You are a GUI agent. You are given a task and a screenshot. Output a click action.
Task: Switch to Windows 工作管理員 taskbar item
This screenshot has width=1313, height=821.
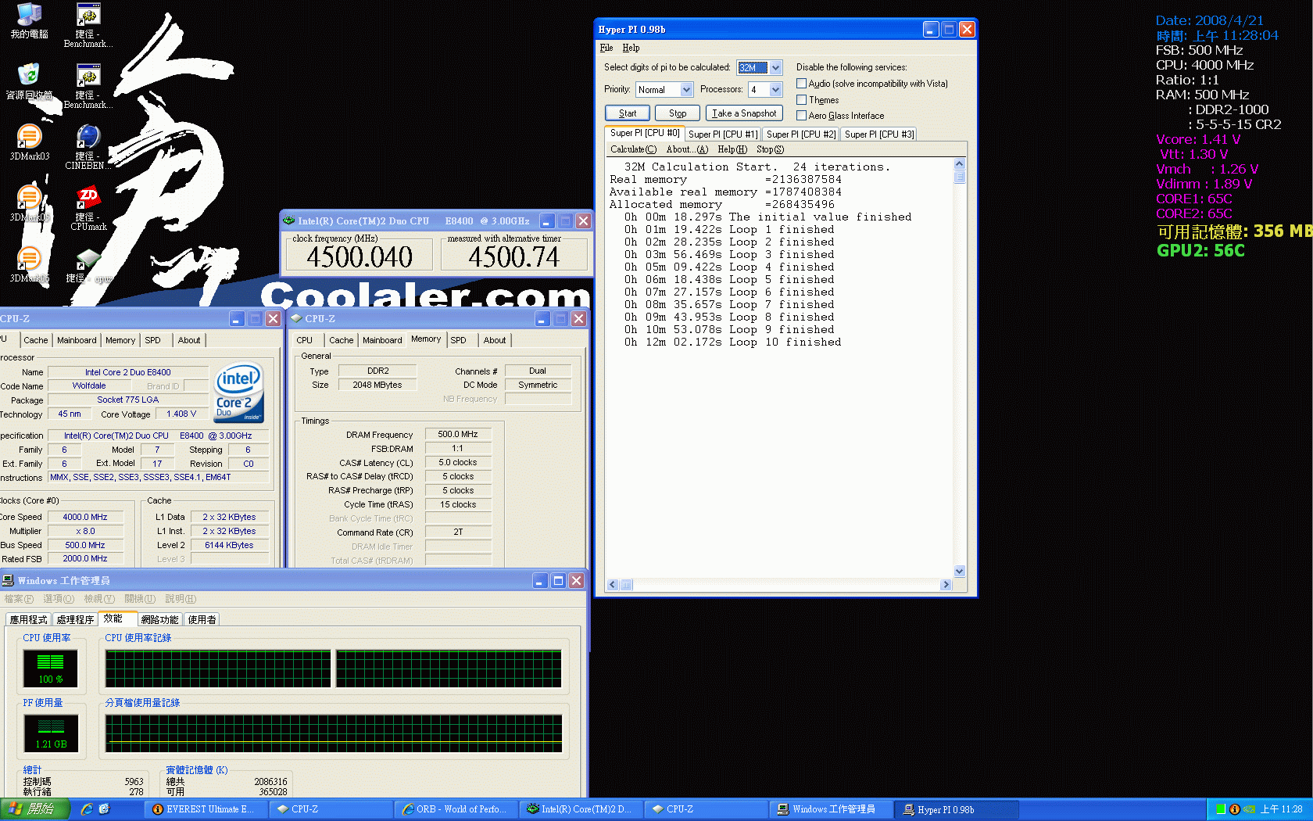click(x=831, y=809)
